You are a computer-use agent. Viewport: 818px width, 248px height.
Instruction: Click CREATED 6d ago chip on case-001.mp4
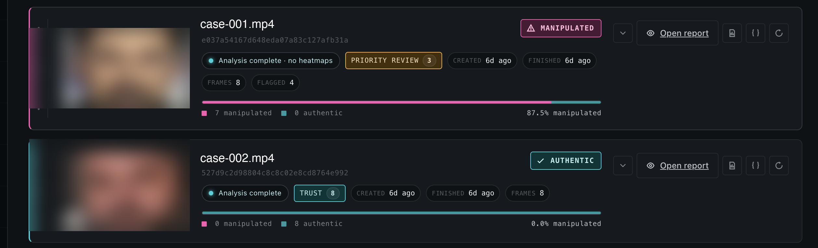point(482,61)
